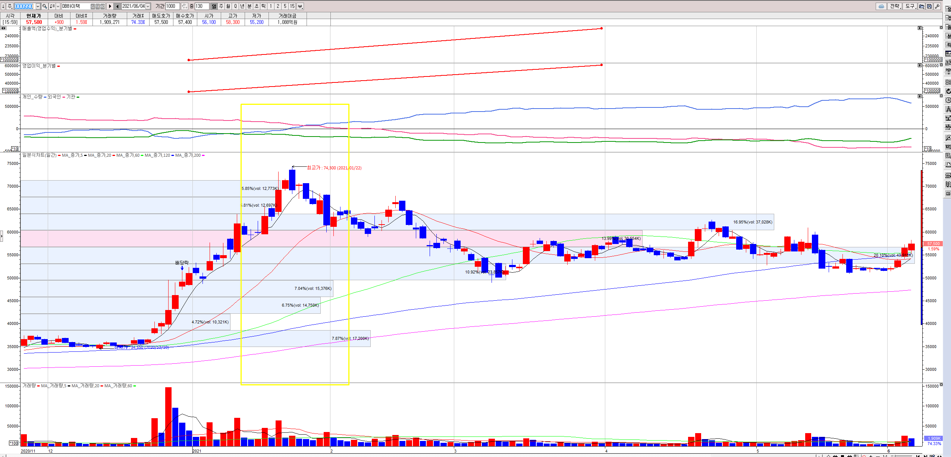Click the MA_종가,5 legend label
The height and width of the screenshot is (457, 951).
[x=72, y=155]
